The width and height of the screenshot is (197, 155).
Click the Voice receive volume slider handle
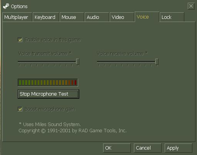tap(157, 62)
